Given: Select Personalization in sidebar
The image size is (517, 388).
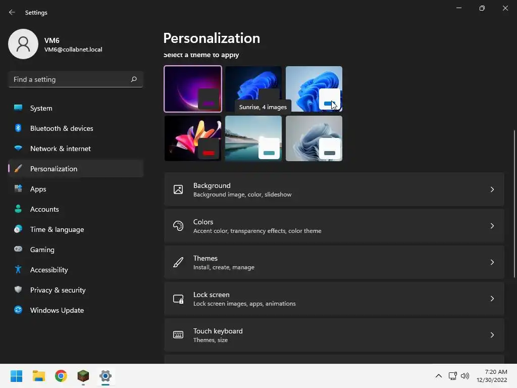Looking at the screenshot, I should [76, 169].
